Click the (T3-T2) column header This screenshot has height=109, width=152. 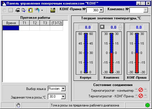57,23
